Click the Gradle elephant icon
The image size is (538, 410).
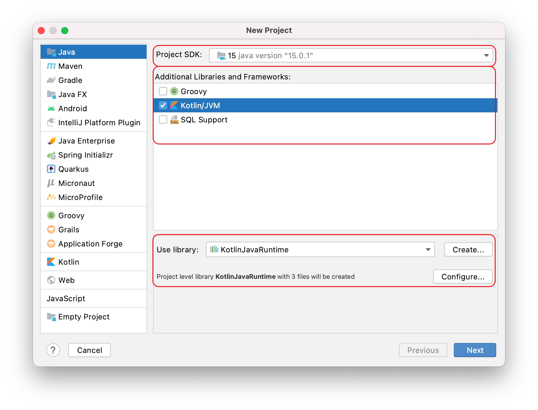pos(51,80)
